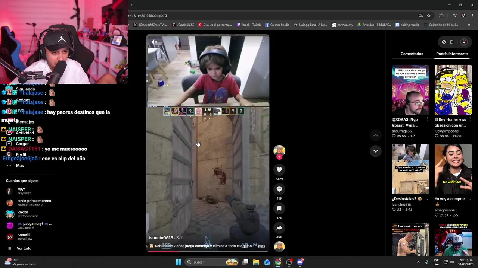Open comments via the speech bubble icon
478x268 pixels.
[x=279, y=189]
